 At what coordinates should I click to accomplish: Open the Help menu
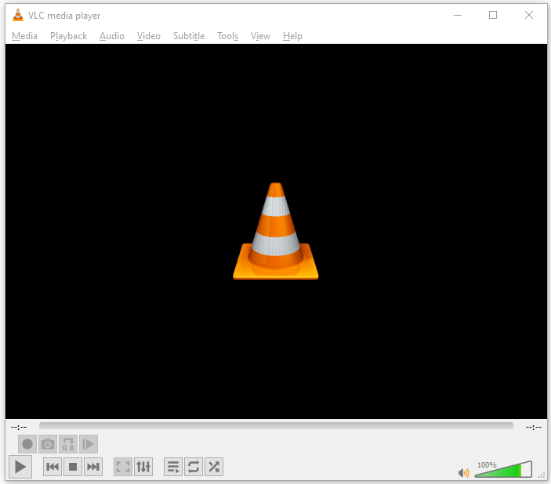pyautogui.click(x=292, y=36)
